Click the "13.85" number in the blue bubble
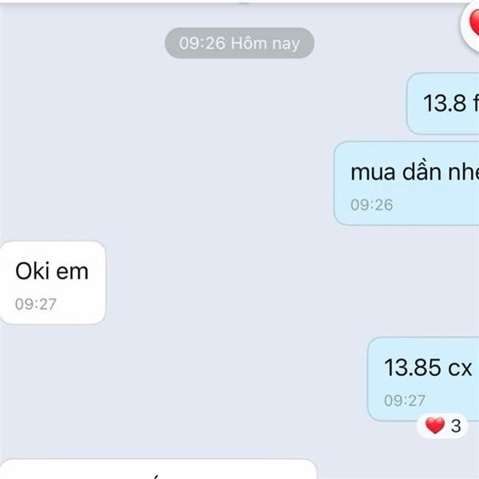Image resolution: width=479 pixels, height=479 pixels. 412,367
